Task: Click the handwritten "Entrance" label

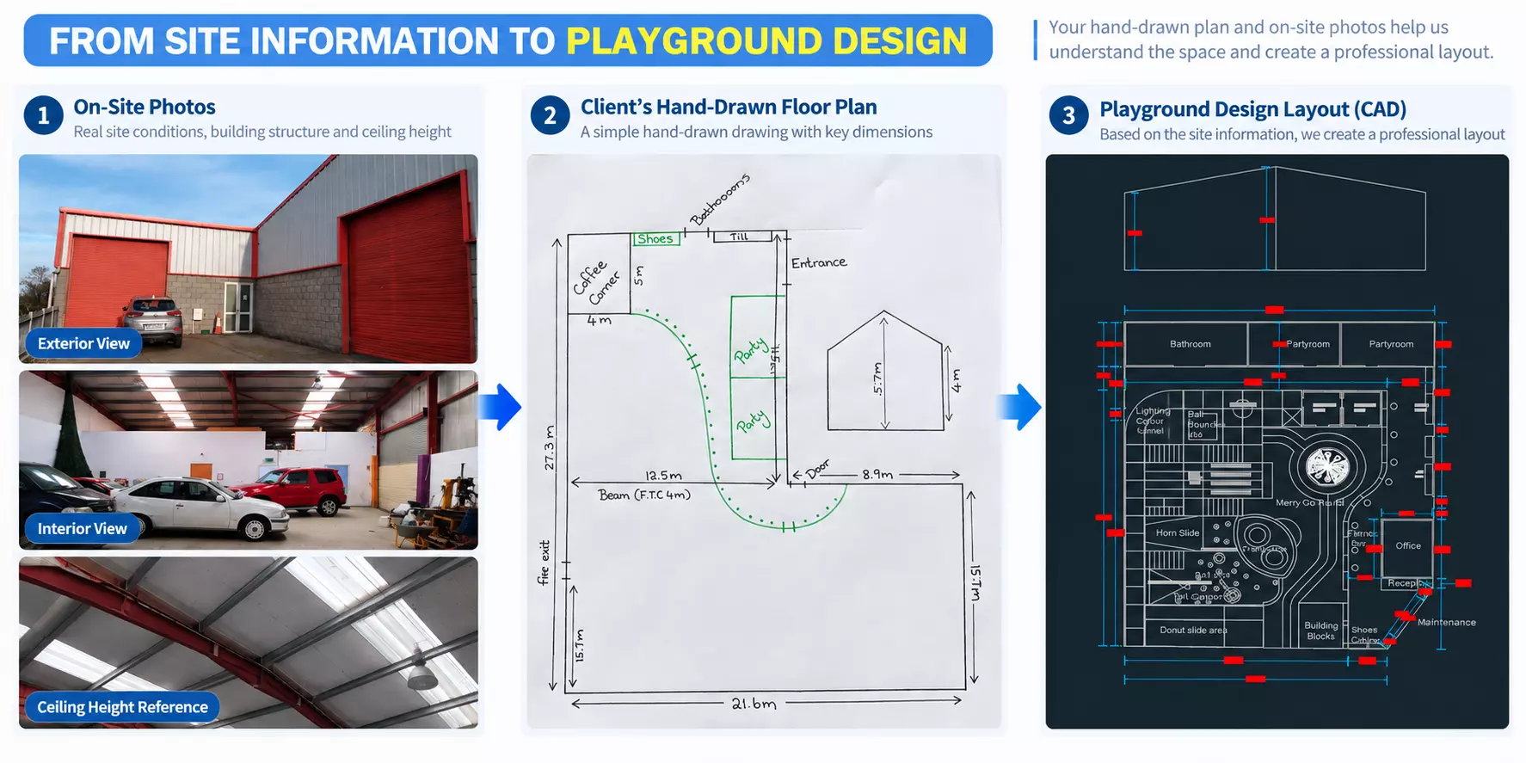Action: (x=819, y=262)
